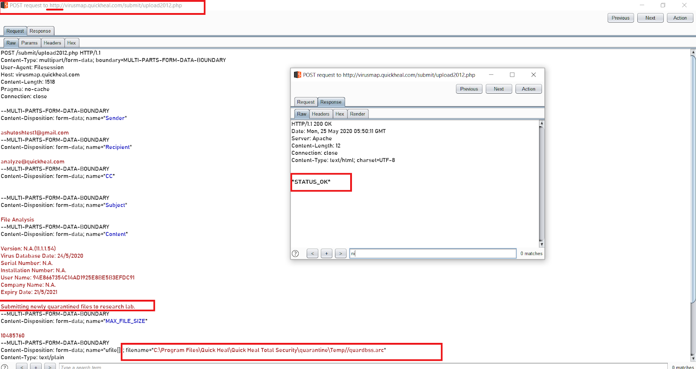
Task: Click the MAX_FILE_SIZE parameter name
Action: tap(125, 321)
